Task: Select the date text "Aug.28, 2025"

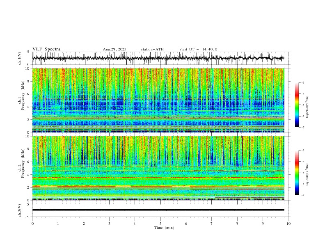Action: (x=114, y=49)
